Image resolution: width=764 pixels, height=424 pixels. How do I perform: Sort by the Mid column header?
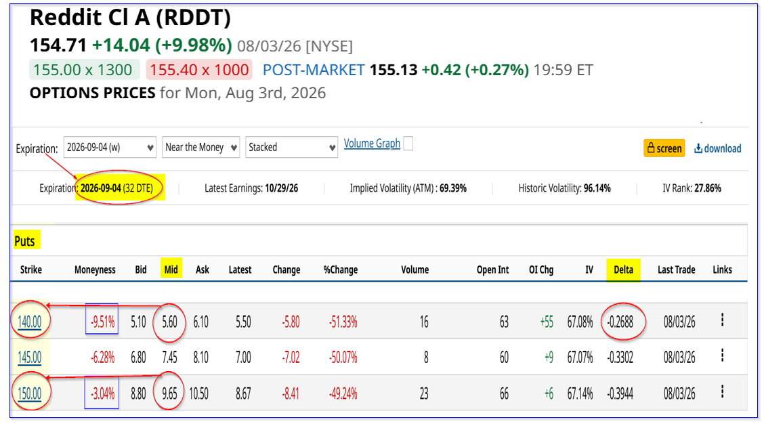[171, 270]
